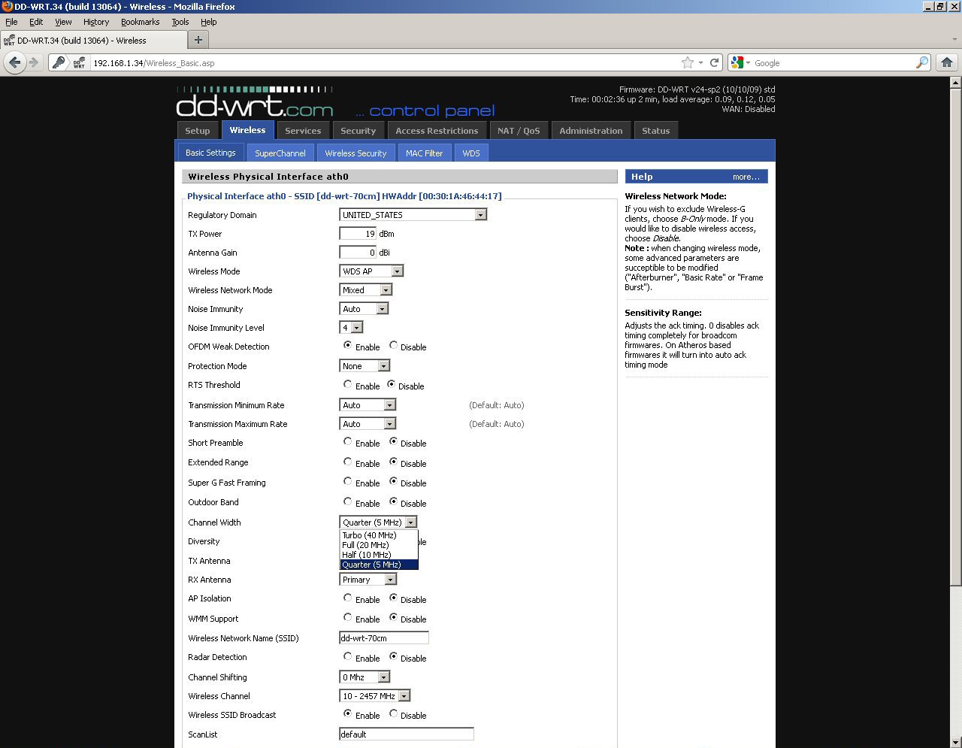Screen dimensions: 962x748
Task: Click the URL address bar
Action: tap(383, 63)
